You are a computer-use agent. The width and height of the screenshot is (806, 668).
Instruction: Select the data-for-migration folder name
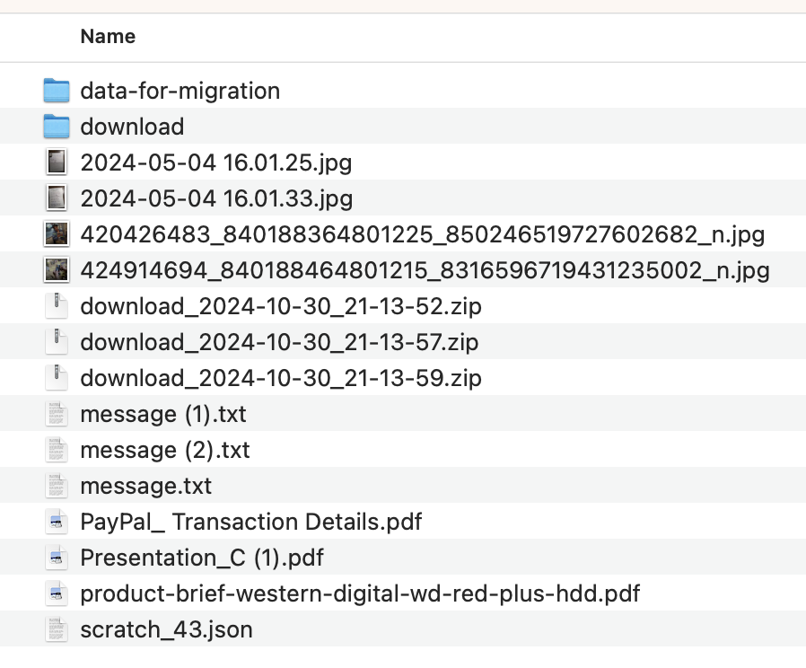point(180,91)
